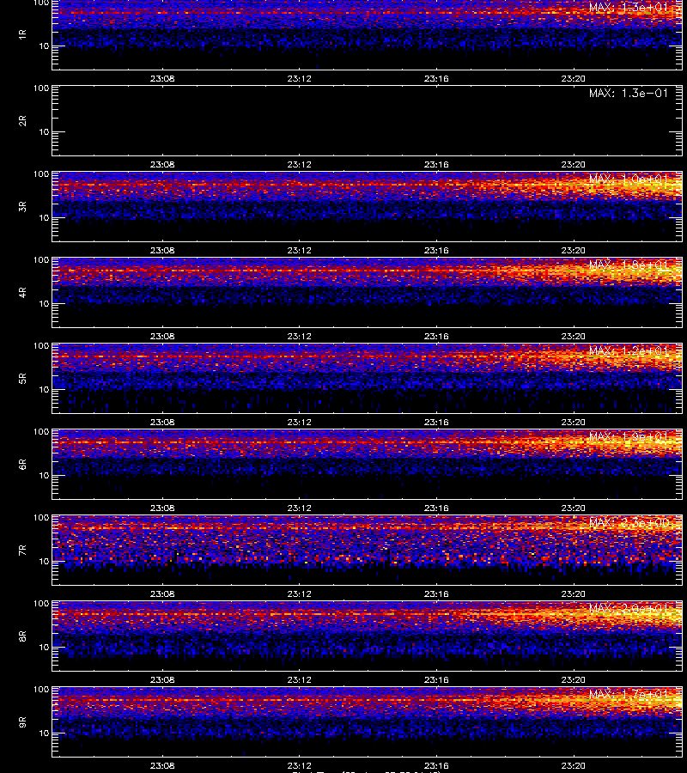
Task: Click the 23:12 tick label under panel 6R
Action: click(x=299, y=508)
